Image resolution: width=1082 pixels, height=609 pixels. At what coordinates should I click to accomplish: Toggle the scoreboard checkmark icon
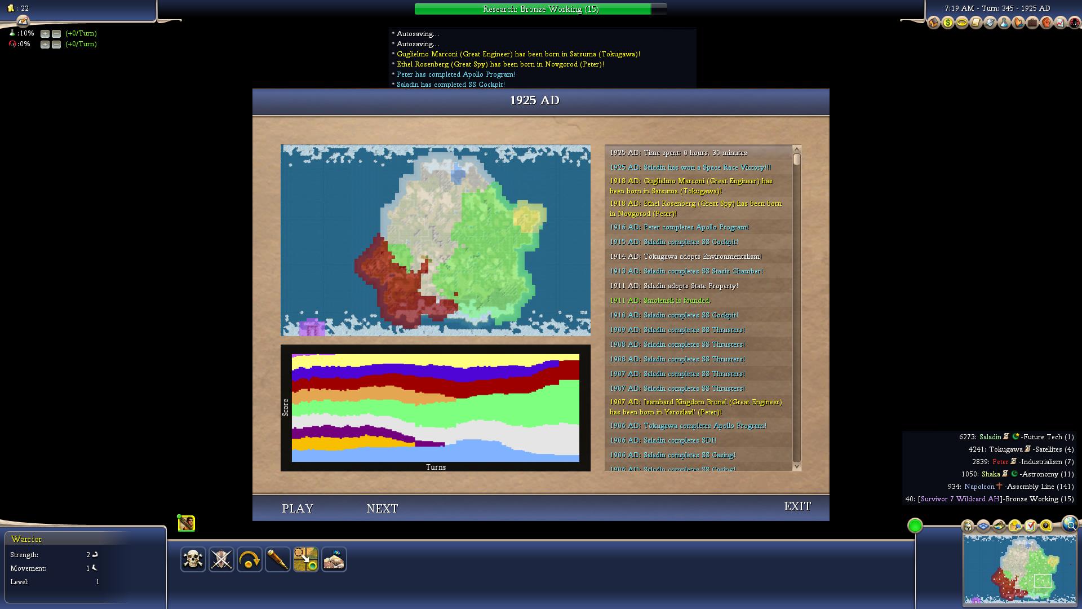point(1031,526)
